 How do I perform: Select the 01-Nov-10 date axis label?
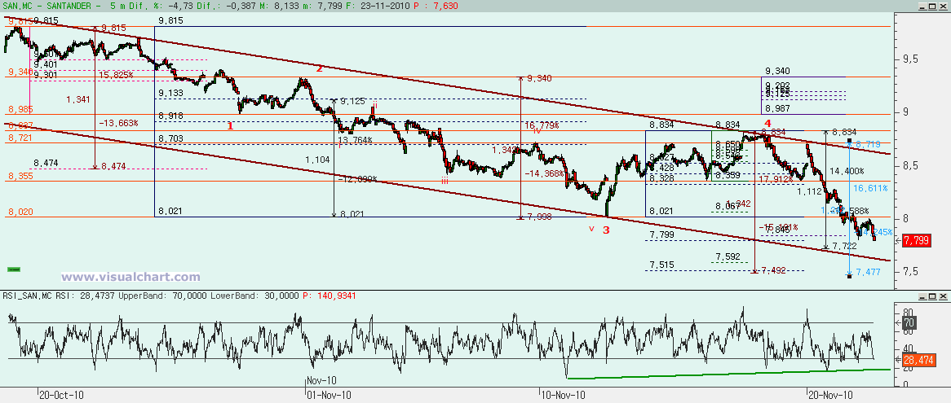point(328,395)
